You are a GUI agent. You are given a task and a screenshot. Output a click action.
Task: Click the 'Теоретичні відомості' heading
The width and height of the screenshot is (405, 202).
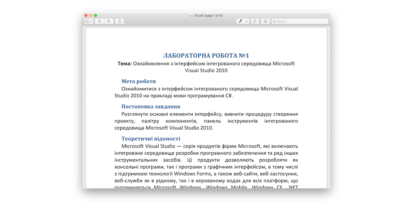[x=151, y=139]
